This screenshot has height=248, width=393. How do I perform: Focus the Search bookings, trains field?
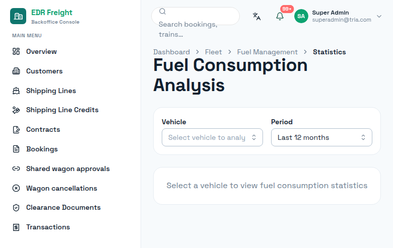tap(195, 16)
